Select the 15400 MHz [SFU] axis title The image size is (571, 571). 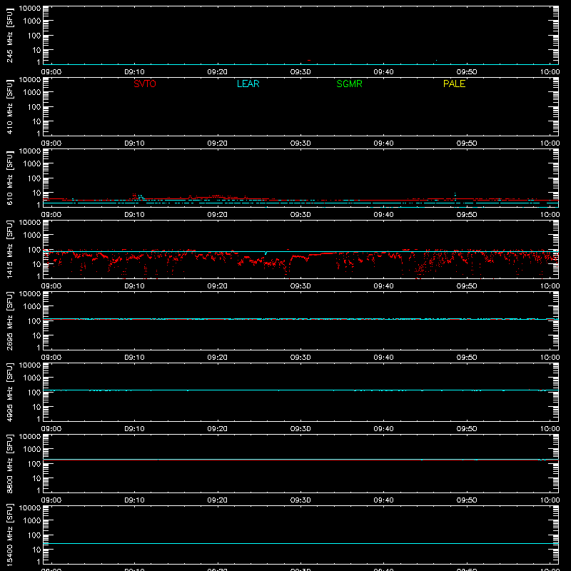click(x=9, y=535)
